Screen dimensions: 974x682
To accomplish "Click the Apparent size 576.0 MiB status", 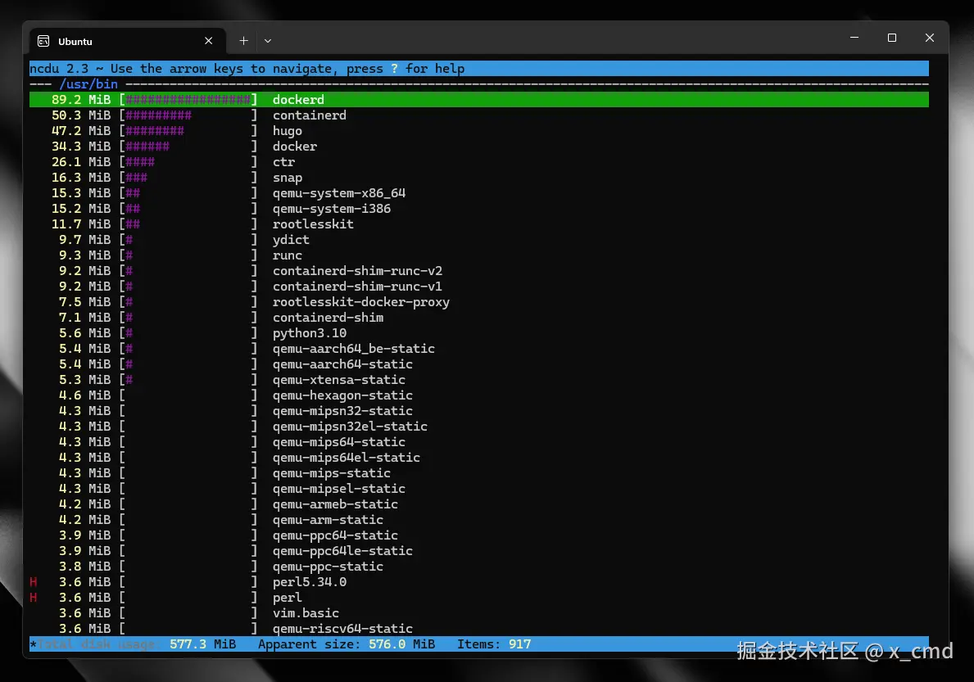I will 347,644.
